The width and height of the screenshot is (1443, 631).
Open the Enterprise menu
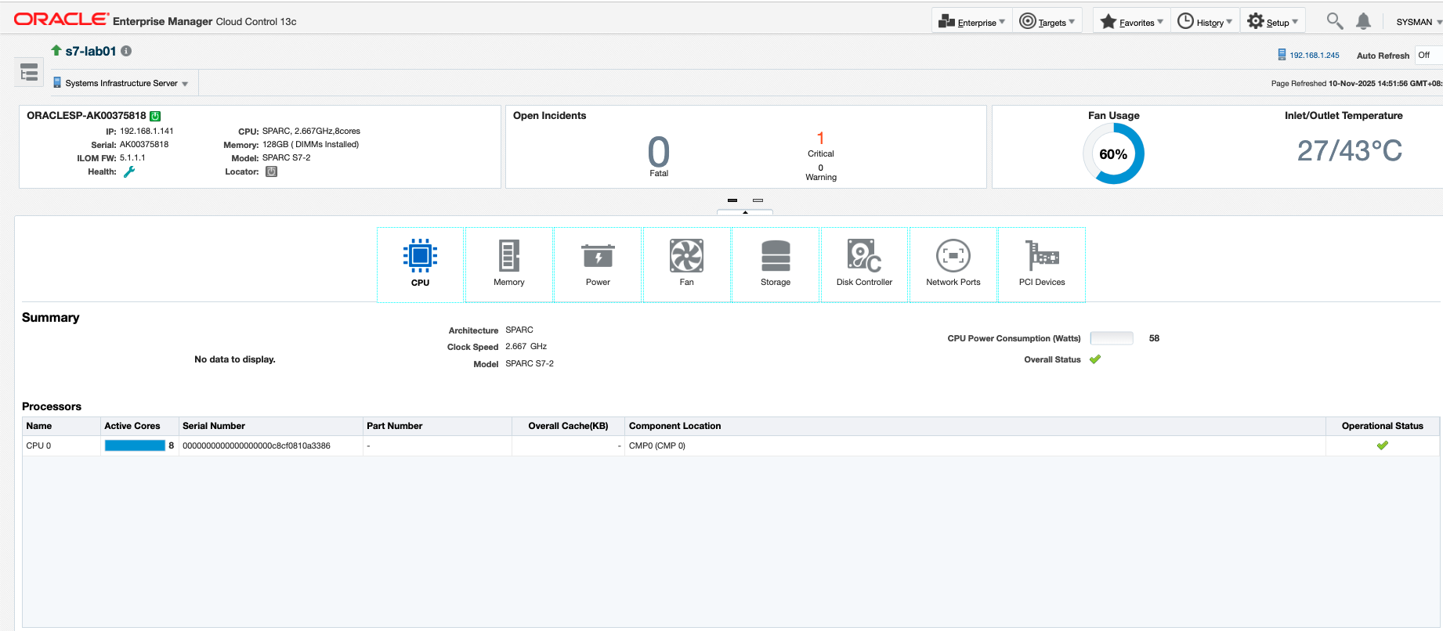tap(972, 22)
